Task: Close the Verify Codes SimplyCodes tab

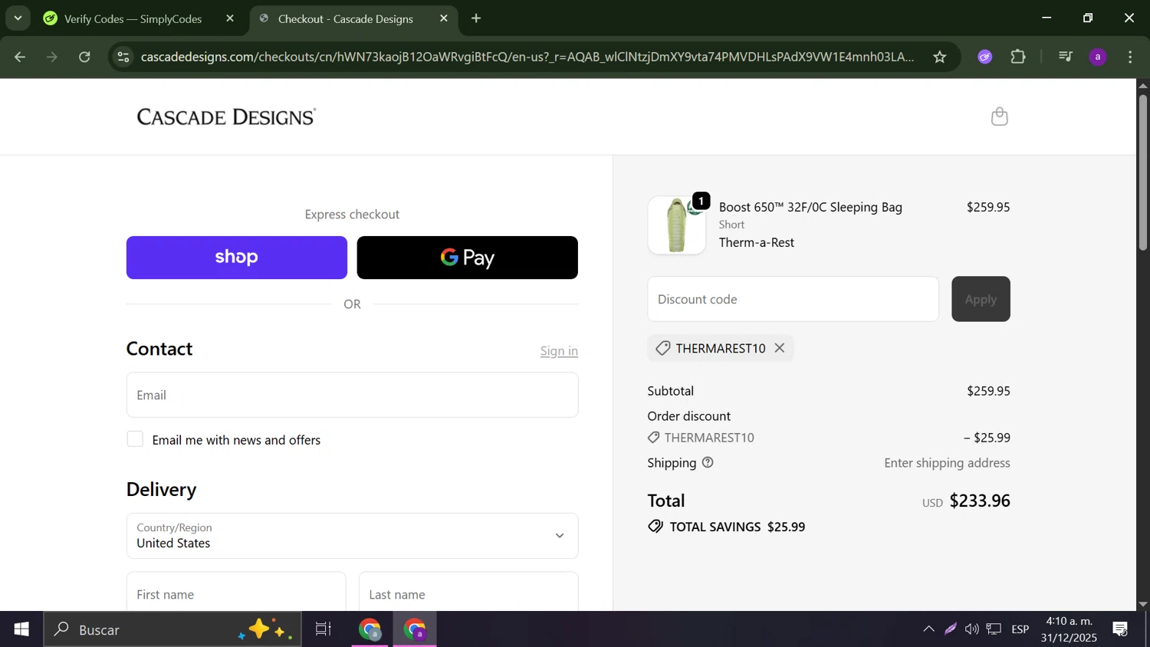Action: (x=230, y=18)
